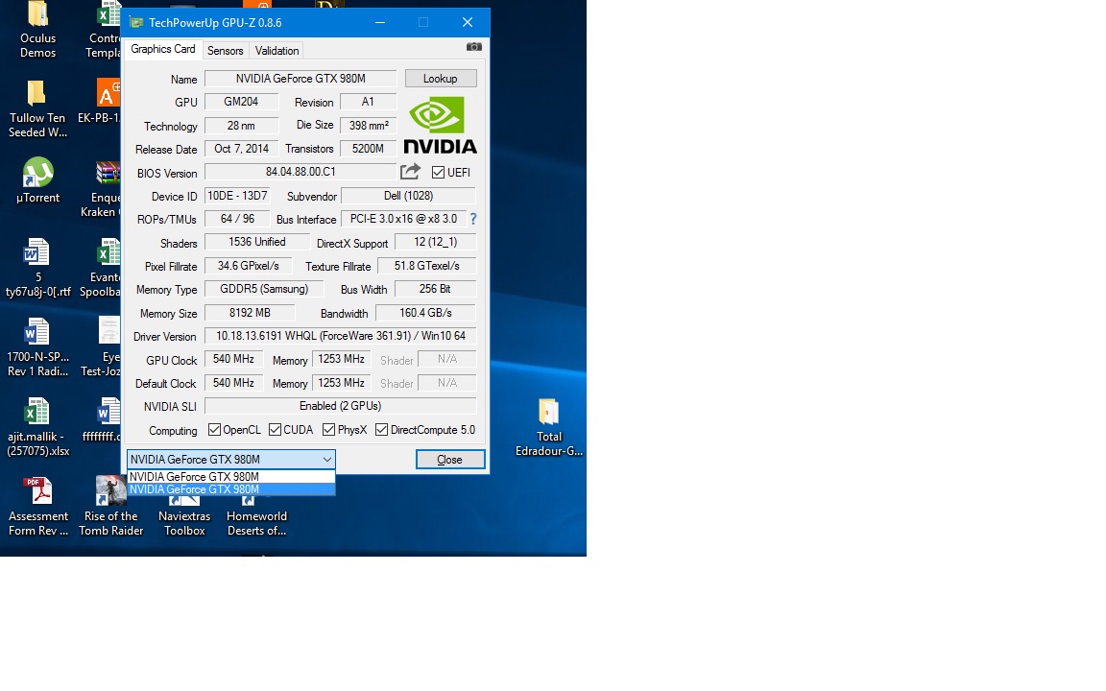
Task: Click the Driver Version field
Action: tap(341, 336)
